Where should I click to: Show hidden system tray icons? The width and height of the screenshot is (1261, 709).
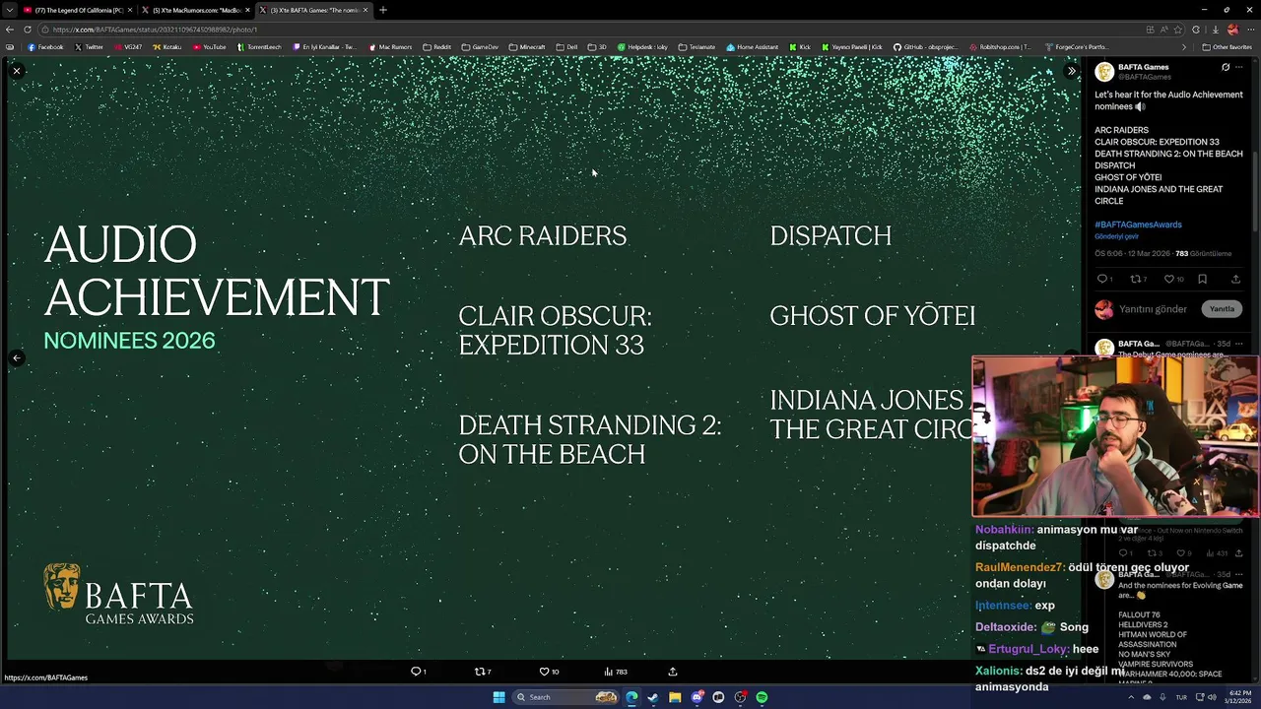coord(1131,697)
